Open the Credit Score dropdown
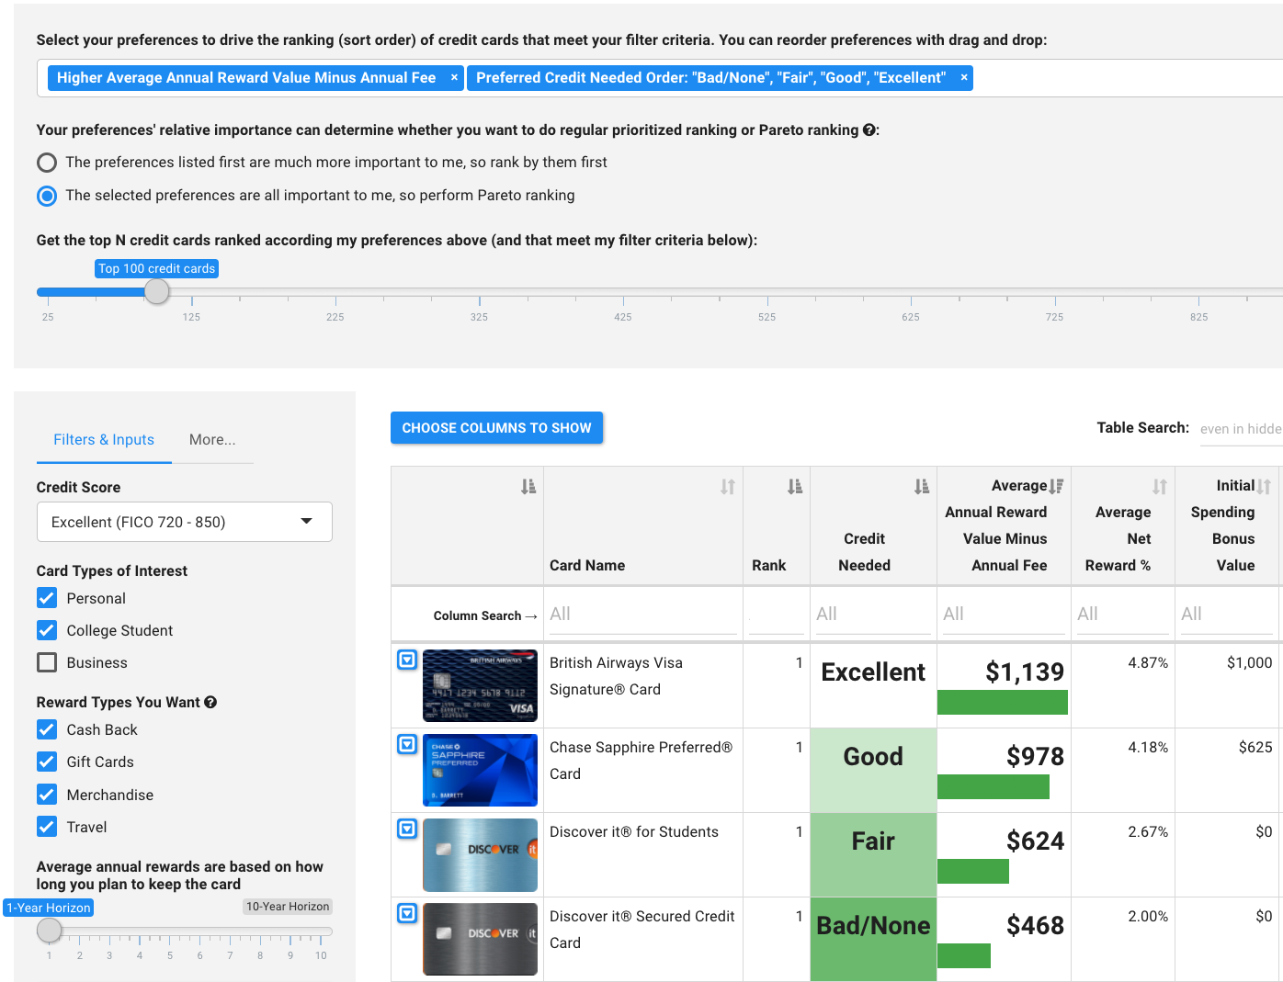This screenshot has width=1283, height=982. [184, 522]
